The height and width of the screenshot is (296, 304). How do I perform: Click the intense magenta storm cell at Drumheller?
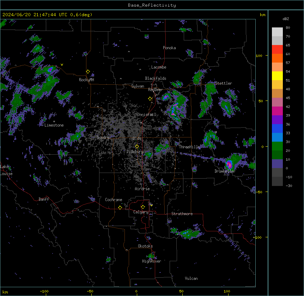coord(229,165)
